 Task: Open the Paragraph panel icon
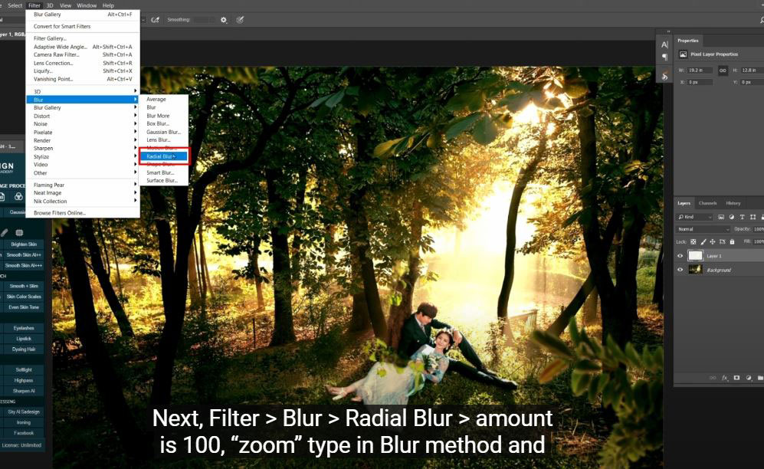pos(664,57)
